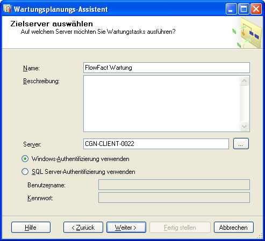The image size is (265, 241).
Task: Click the Benutzername input field
Action: [x=174, y=185]
